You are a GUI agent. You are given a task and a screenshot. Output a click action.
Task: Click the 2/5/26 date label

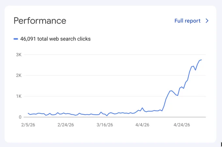[x=28, y=125]
